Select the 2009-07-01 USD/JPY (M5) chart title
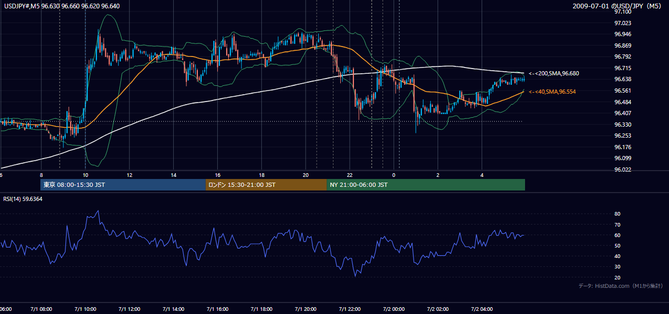The height and width of the screenshot is (314, 669). coord(618,6)
